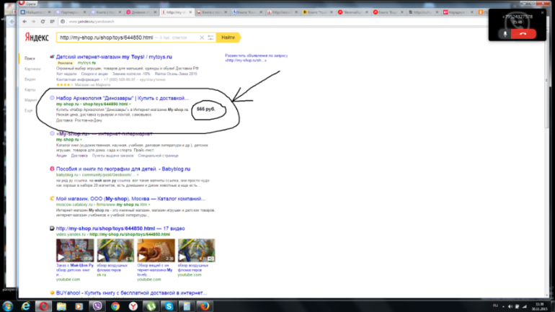Launch Internet Explorer from the taskbar
This screenshot has width=555, height=312.
coord(27,306)
